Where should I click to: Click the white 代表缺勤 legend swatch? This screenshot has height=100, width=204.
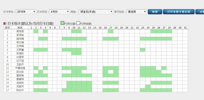pos(78,23)
